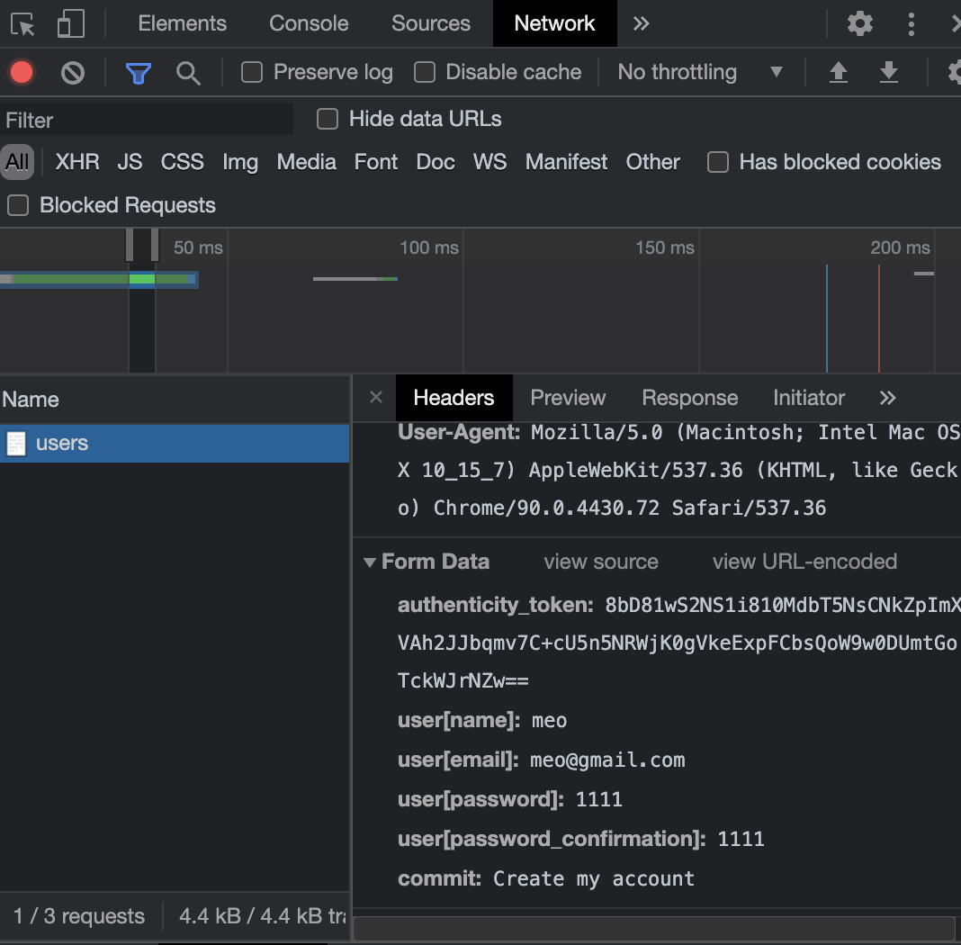Viewport: 961px width, 945px height.
Task: Stop recording network log red button
Action: pyautogui.click(x=22, y=72)
